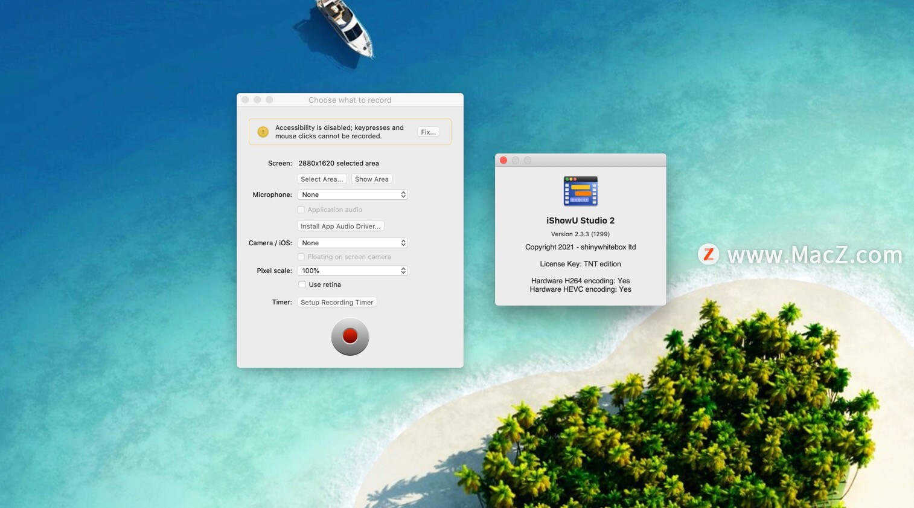Click the Screen: label

tap(280, 163)
